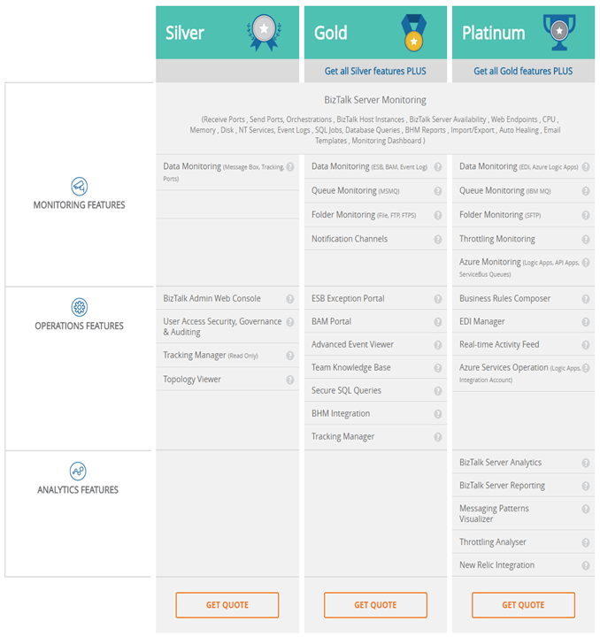This screenshot has width=600, height=637.
Task: Show info for New Relic Integration
Action: tap(586, 565)
